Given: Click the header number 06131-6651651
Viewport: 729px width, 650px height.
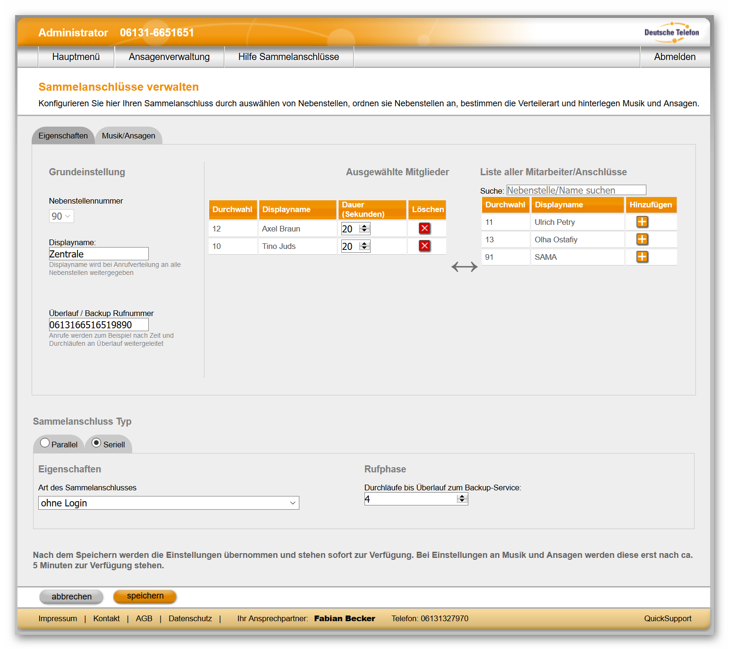Looking at the screenshot, I should click(x=157, y=33).
